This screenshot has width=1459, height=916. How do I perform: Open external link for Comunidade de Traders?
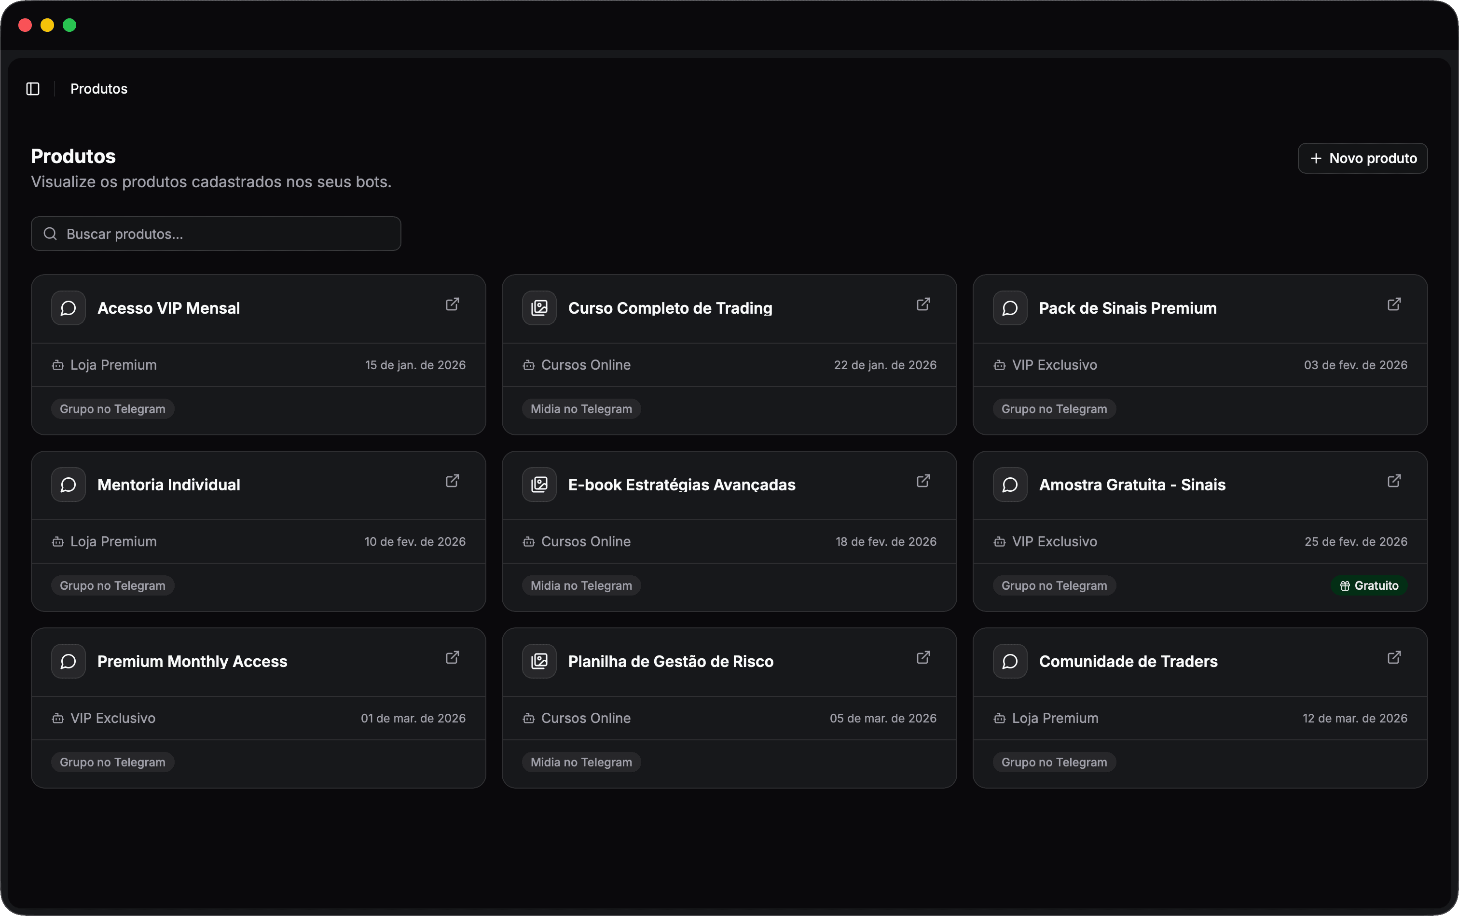1393,657
